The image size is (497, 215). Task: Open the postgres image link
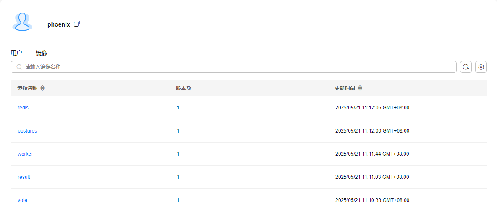tap(27, 131)
